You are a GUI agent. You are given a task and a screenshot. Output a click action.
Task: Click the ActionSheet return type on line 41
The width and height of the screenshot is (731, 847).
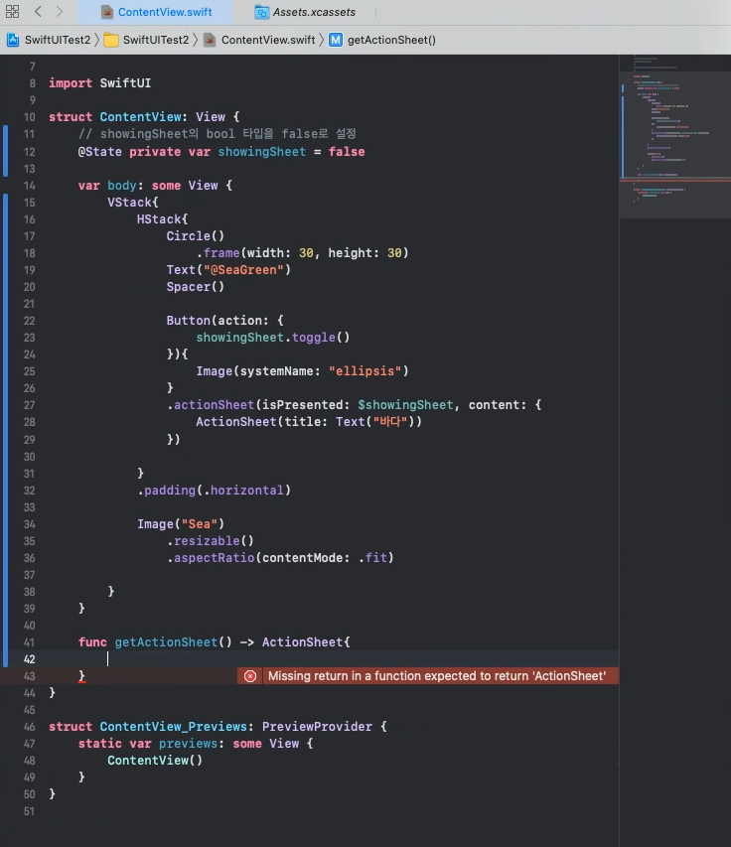tap(303, 642)
